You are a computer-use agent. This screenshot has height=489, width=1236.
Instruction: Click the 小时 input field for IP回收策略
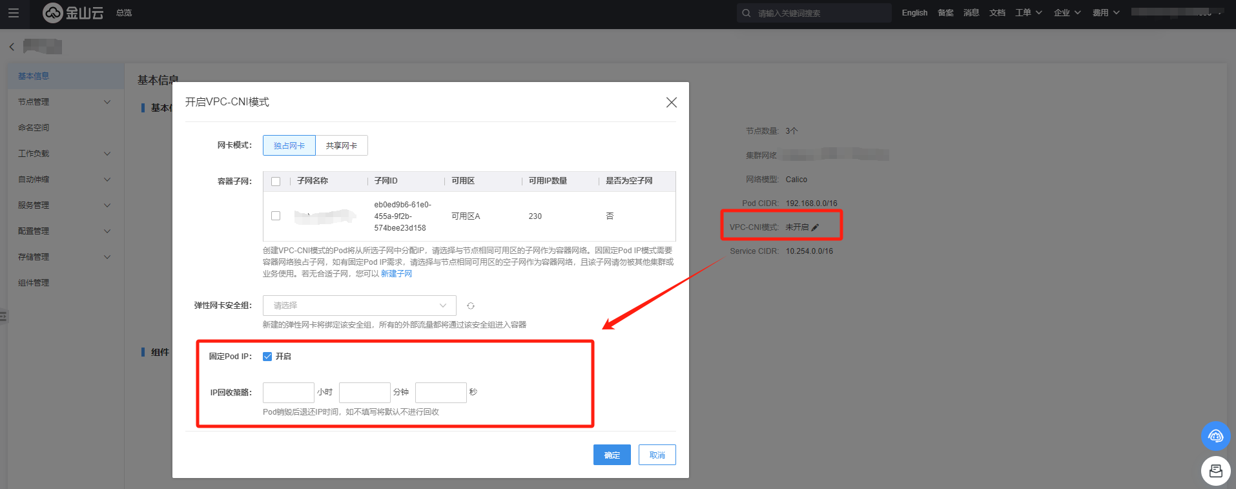288,392
